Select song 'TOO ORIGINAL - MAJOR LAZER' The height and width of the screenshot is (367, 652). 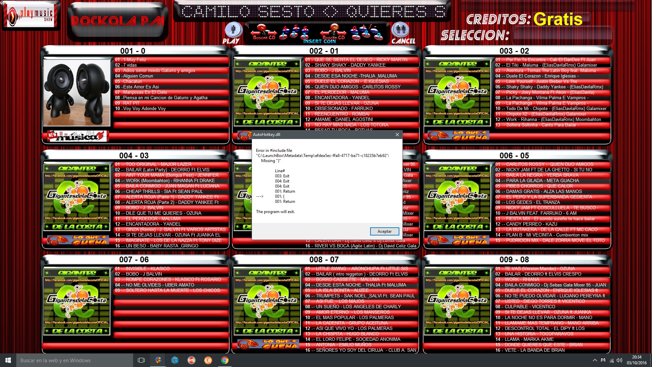pos(171,164)
